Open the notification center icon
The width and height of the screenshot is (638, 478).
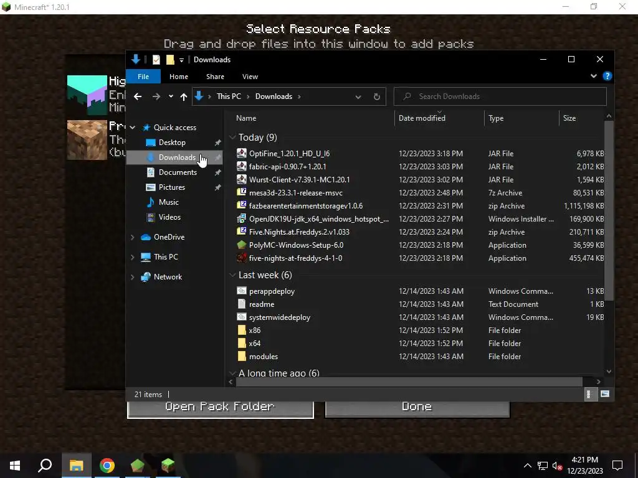pos(617,466)
